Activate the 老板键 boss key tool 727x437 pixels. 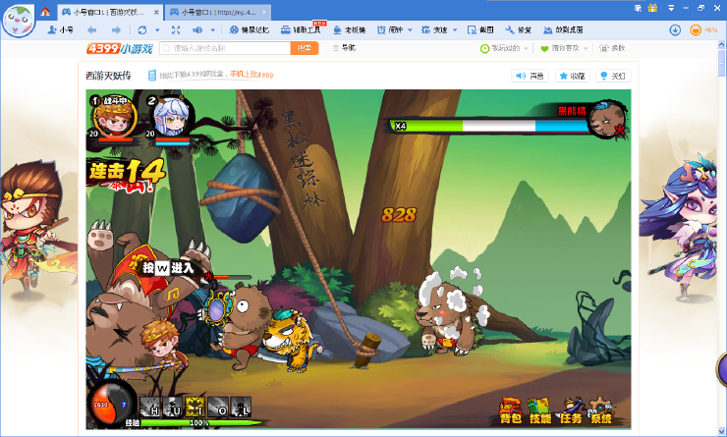tap(349, 29)
